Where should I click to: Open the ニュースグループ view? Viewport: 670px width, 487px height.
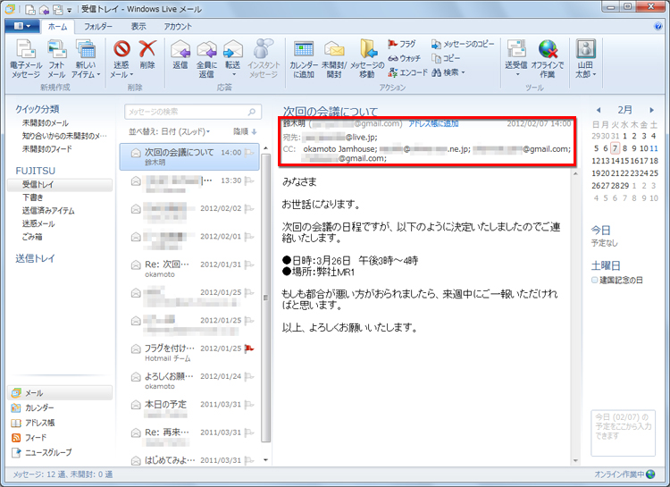[x=41, y=452]
